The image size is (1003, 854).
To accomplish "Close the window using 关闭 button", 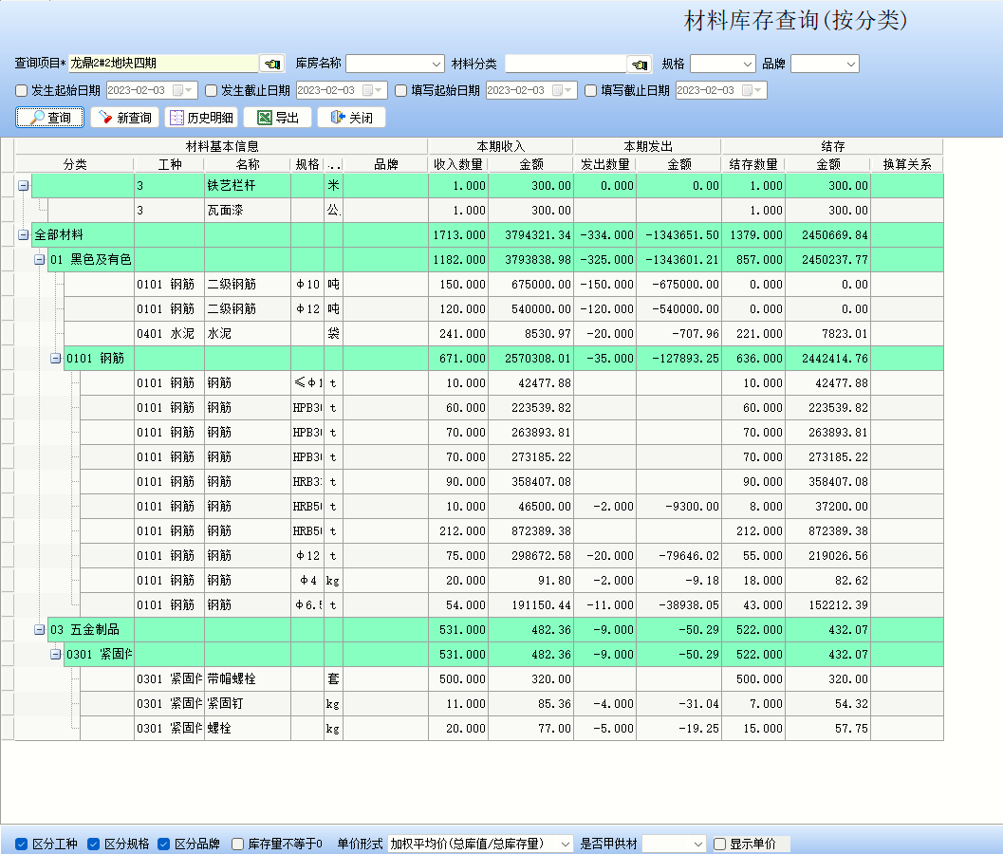I will pos(351,118).
